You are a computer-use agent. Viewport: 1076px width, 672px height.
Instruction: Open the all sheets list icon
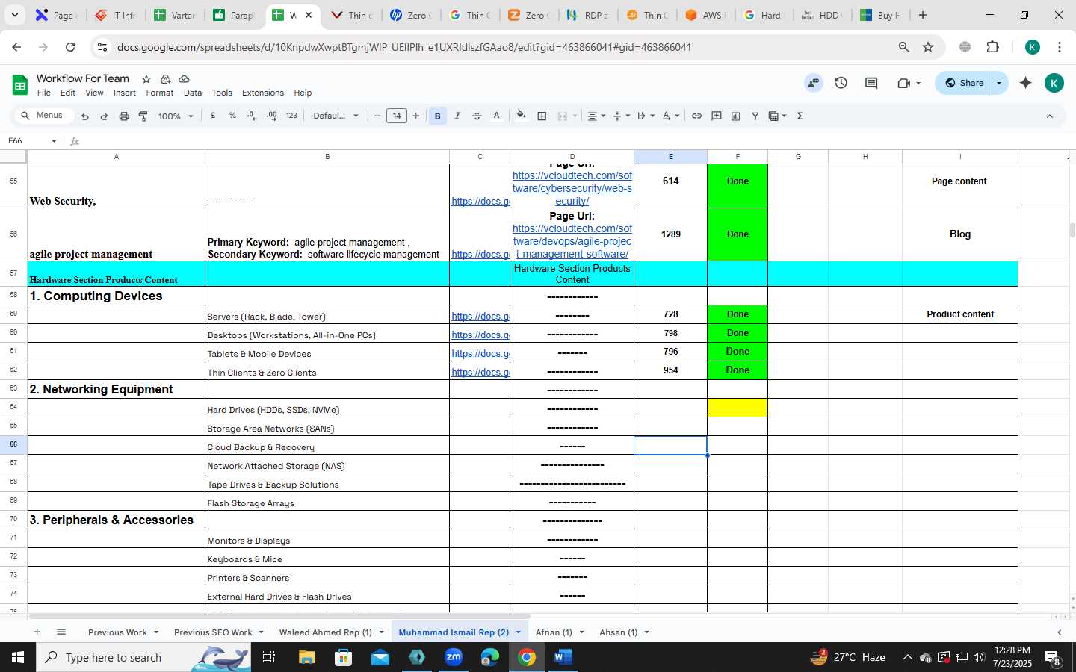pos(61,632)
